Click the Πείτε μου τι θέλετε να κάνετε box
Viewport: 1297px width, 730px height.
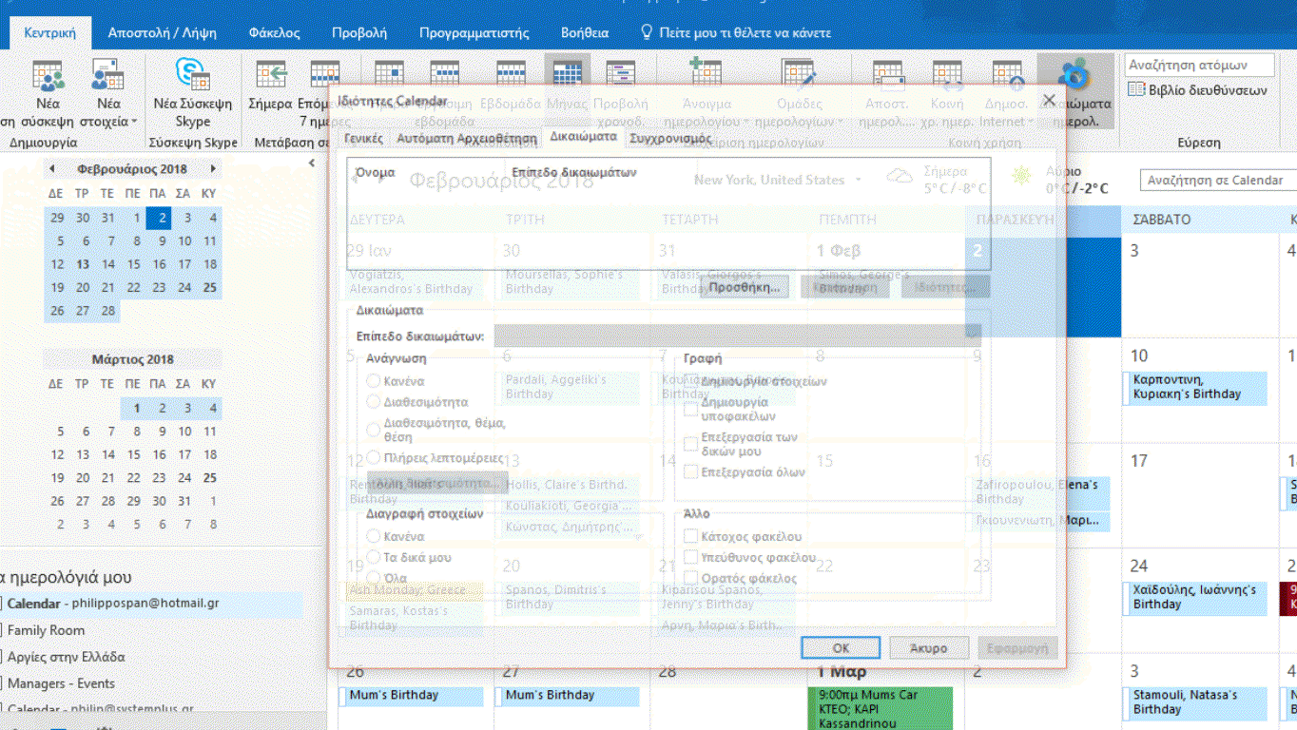tap(736, 32)
